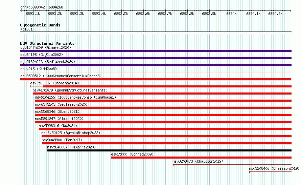Click the red bar under nsv5450125
Screen dimensions: 301x185
point(167,136)
